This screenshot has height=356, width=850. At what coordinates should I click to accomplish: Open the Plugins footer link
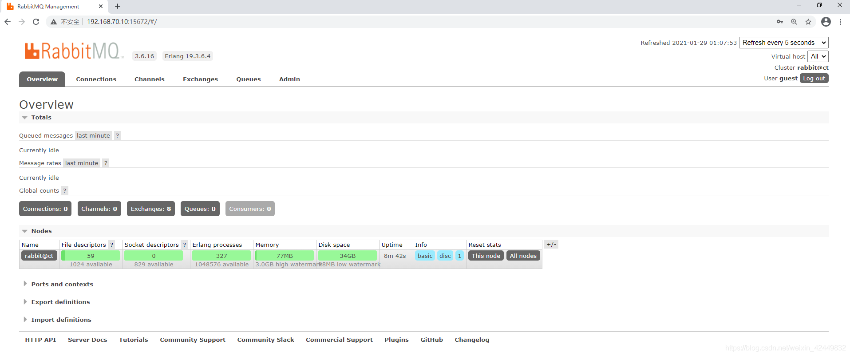point(396,340)
